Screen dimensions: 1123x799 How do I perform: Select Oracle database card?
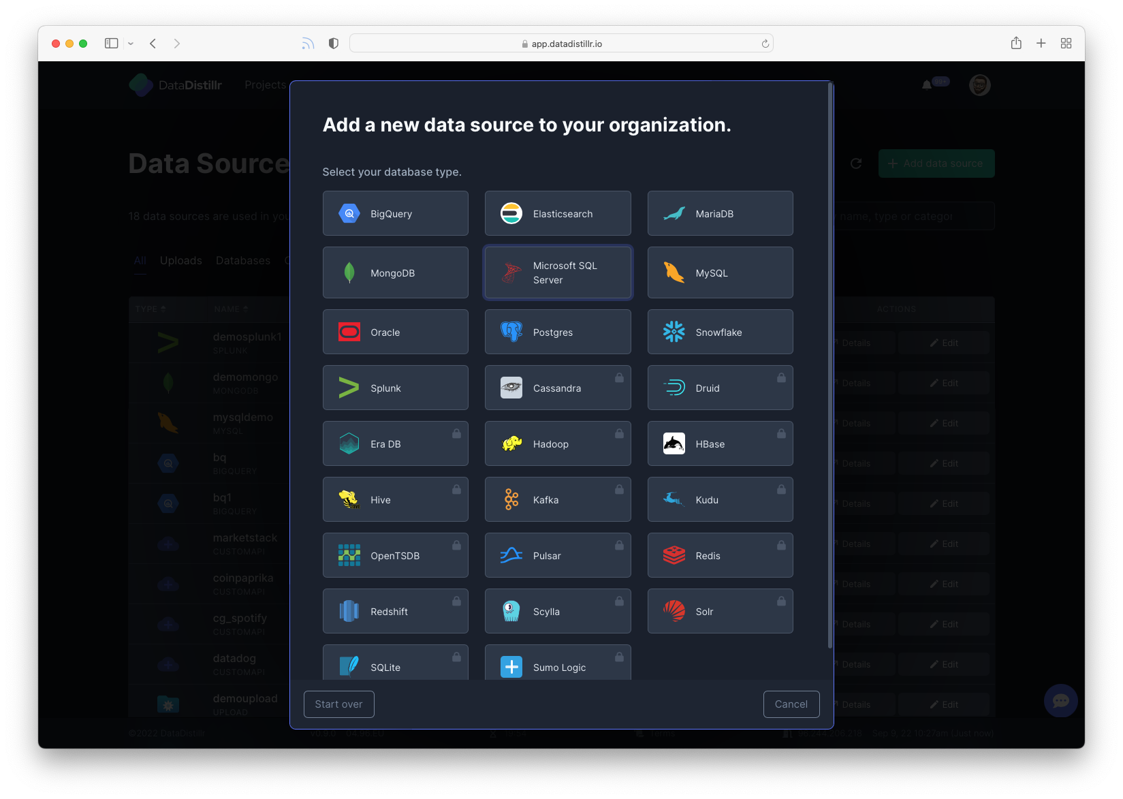point(395,332)
